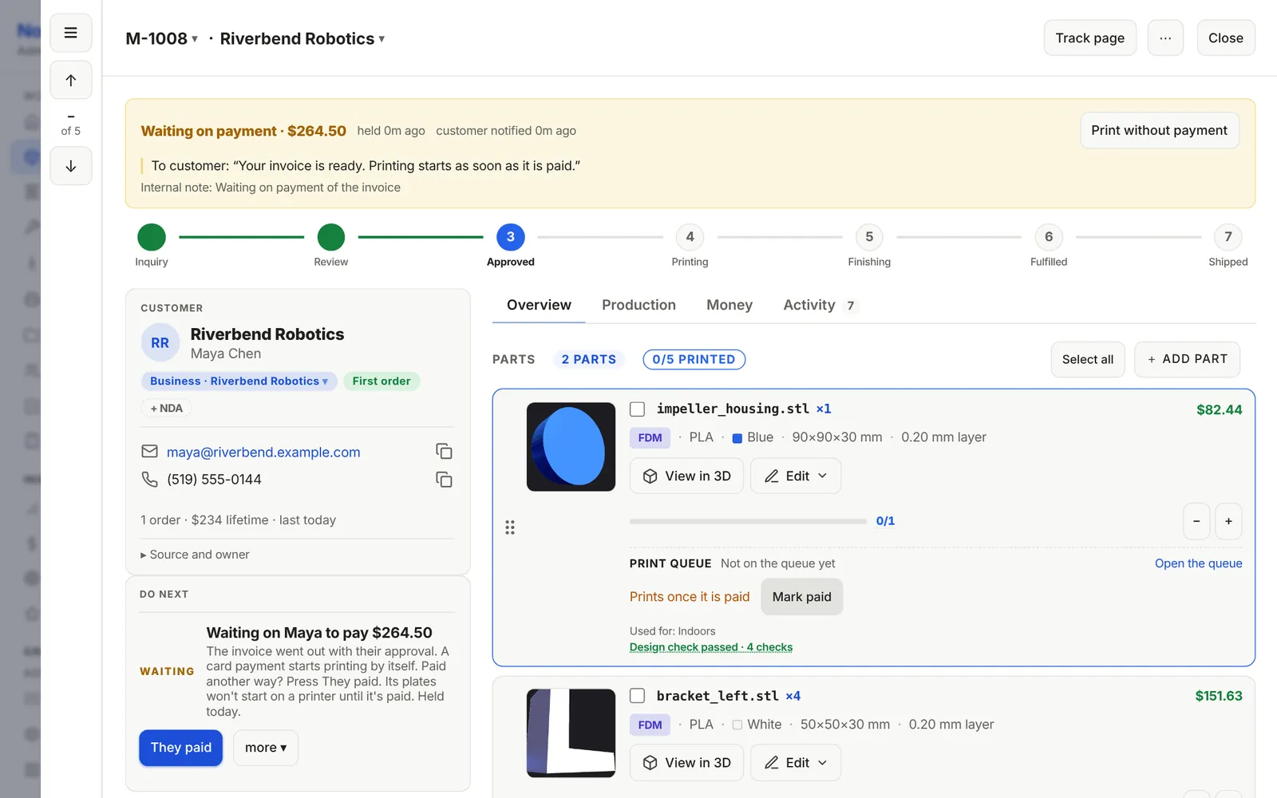View bracket_left.stl in 3D

pos(687,763)
